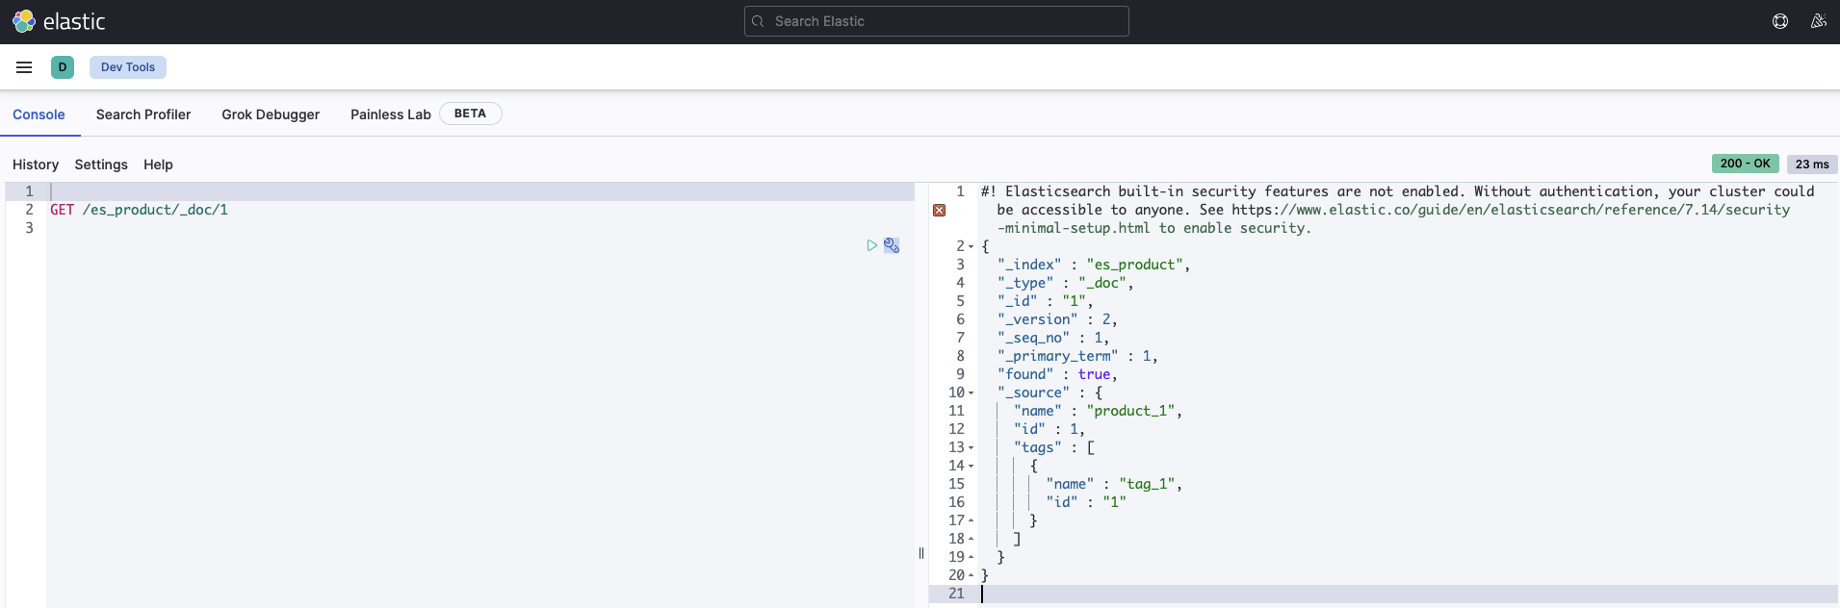Open the main navigation hamburger menu
Screen dimensions: 1840x608
[x=24, y=67]
